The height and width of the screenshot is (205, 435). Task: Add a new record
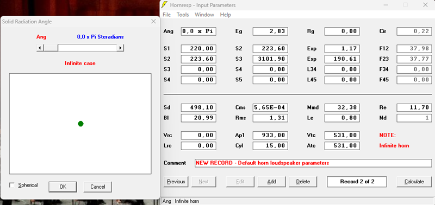coord(271,182)
